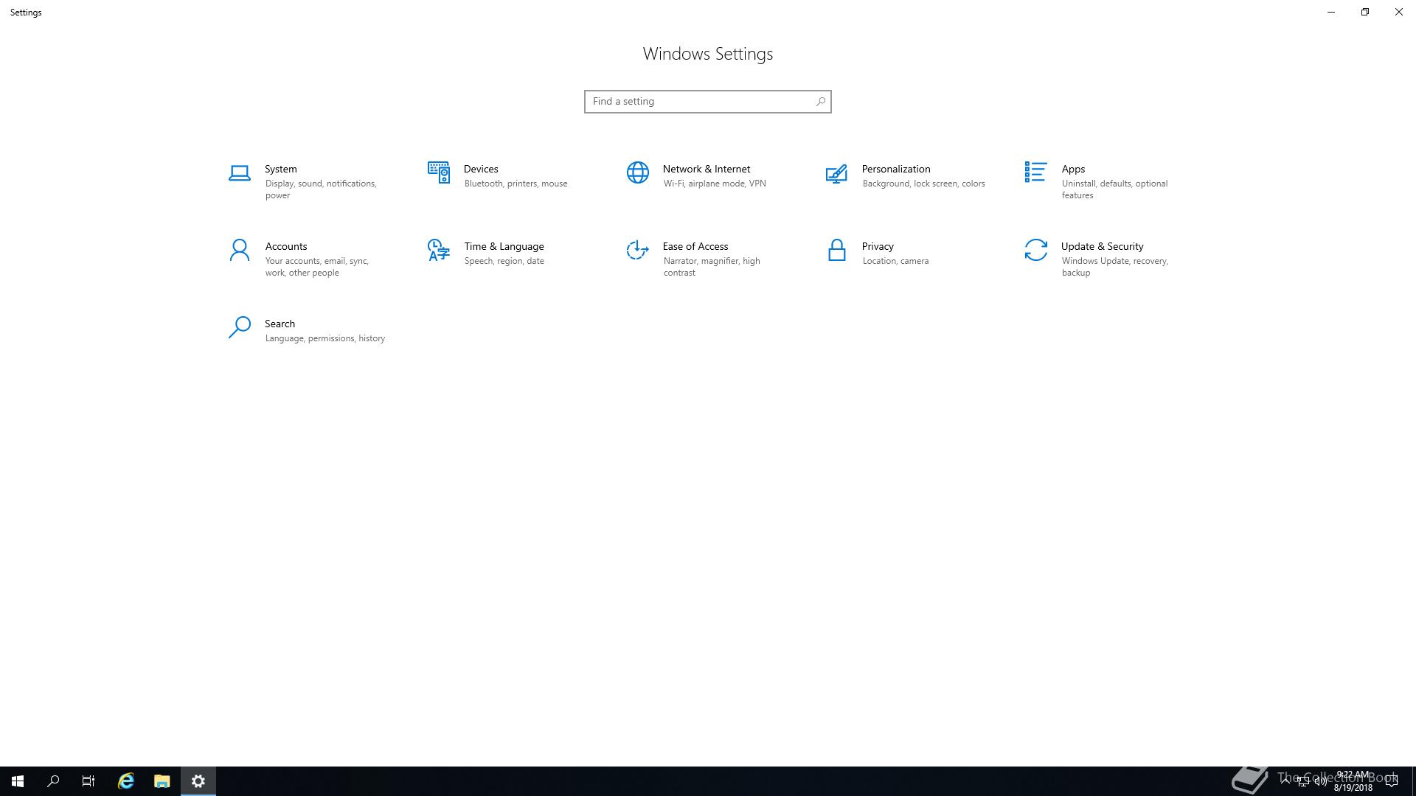Screen dimensions: 1416x796
Task: Launch Internet Explorer from the taskbar
Action: click(x=126, y=781)
